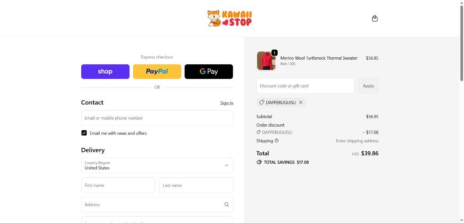
Task: Select the Google Pay checkout button
Action: (209, 72)
